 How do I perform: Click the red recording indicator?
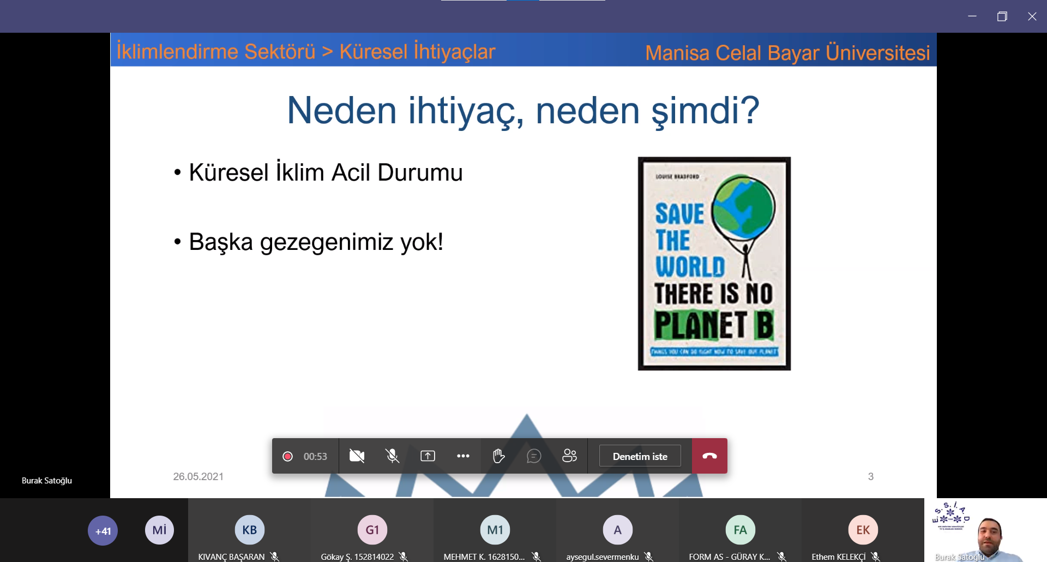coord(288,457)
